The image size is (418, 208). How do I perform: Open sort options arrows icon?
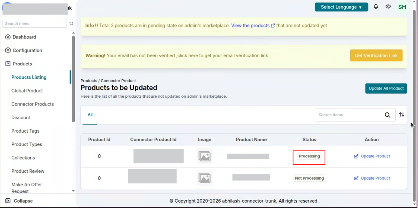pyautogui.click(x=402, y=114)
